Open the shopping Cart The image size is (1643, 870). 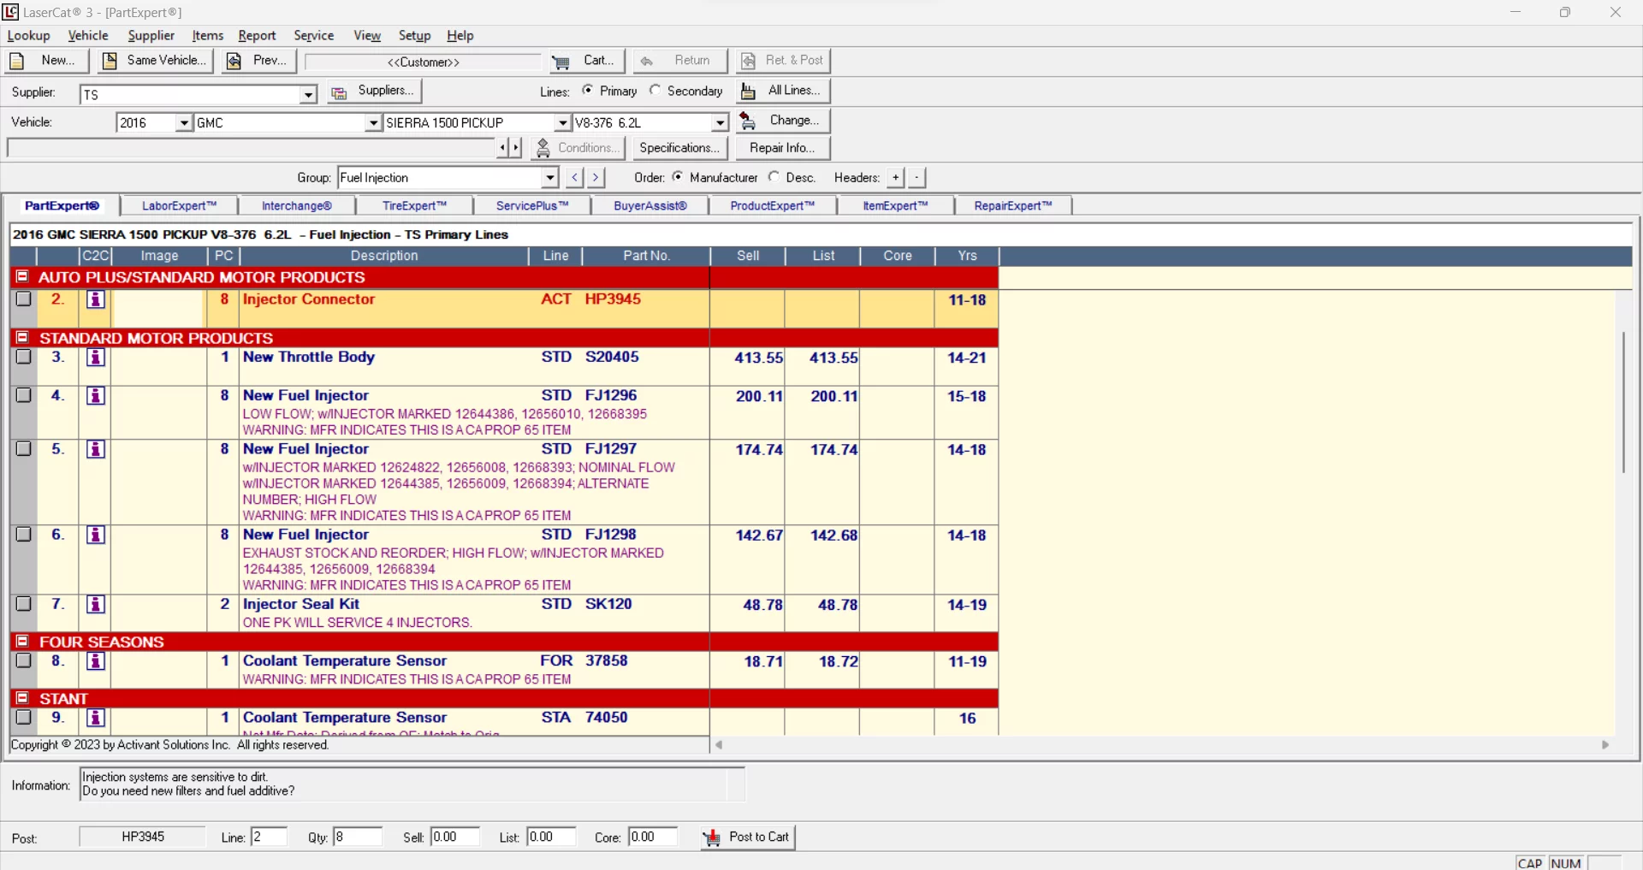point(587,61)
